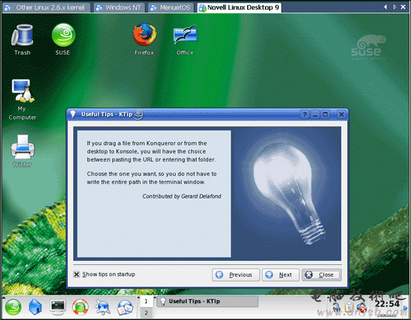Screen dimensions: 411x320
Task: Select Useful Tips - KTip taskbar entry
Action: 207,301
